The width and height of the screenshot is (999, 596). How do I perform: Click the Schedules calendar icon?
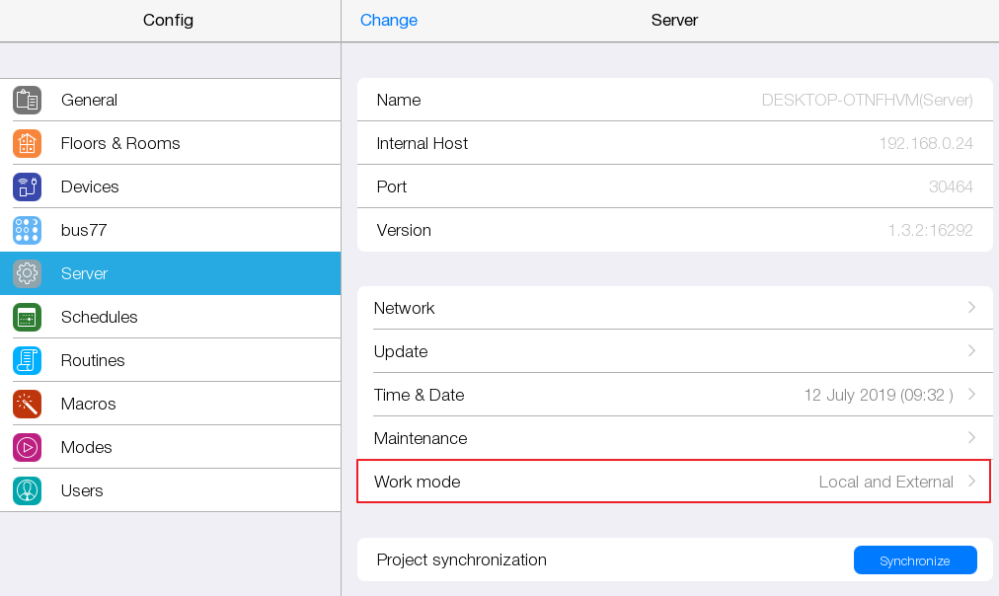28,317
